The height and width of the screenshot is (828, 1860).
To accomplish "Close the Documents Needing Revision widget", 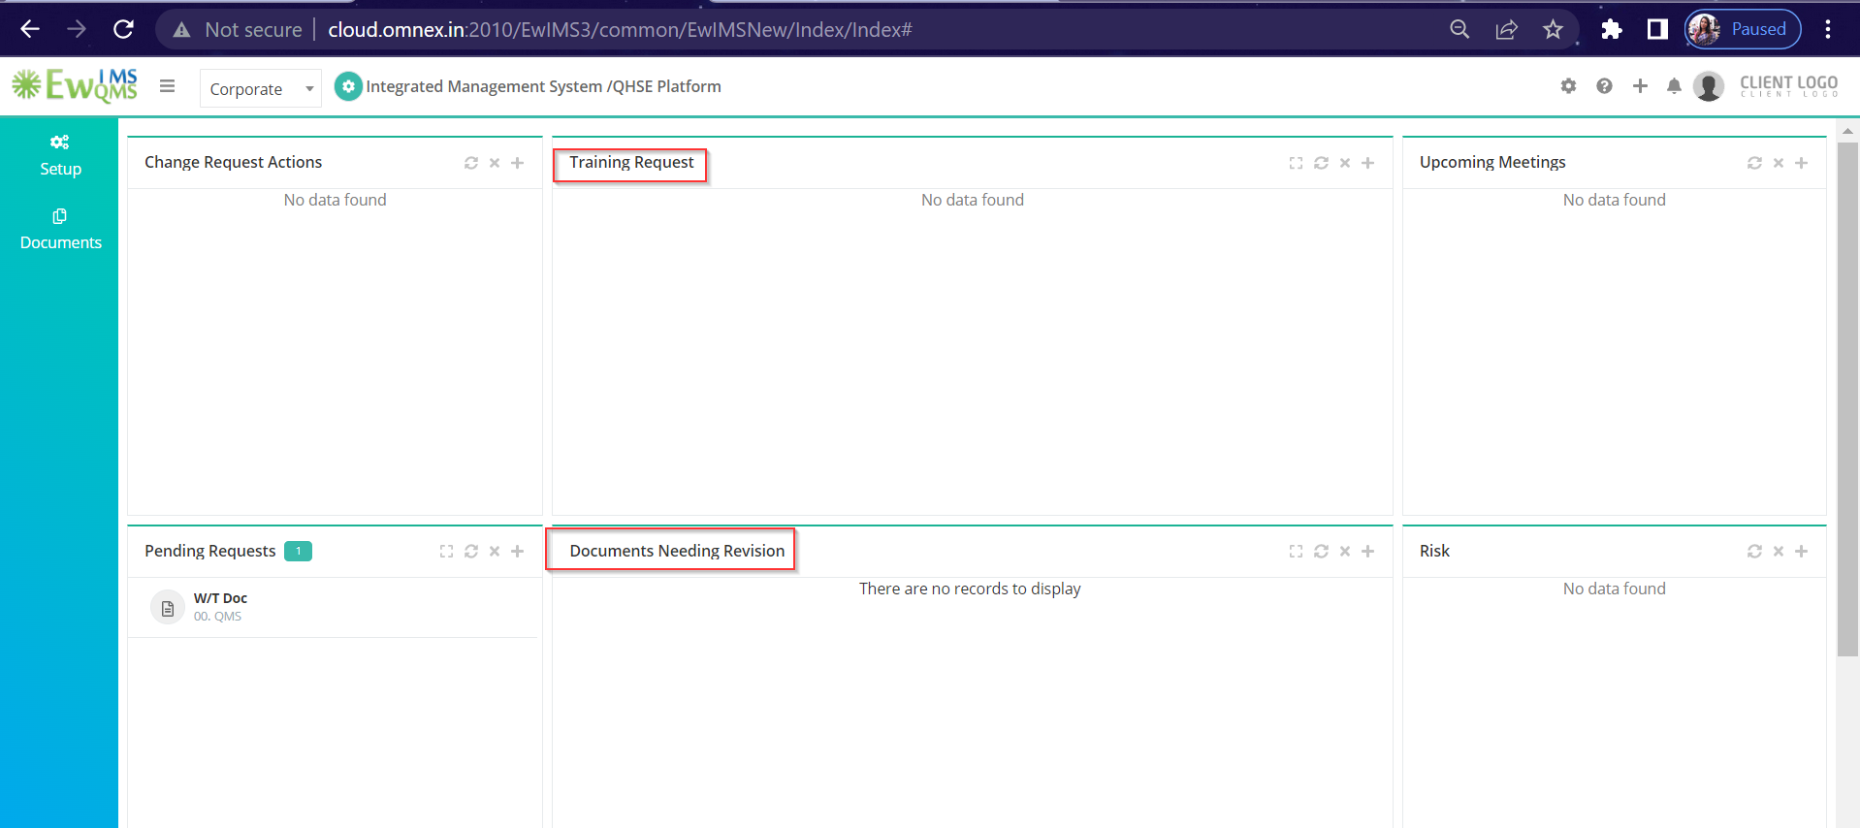I will tap(1345, 552).
